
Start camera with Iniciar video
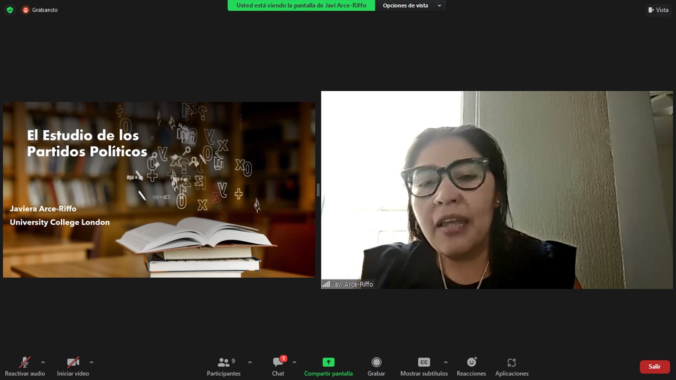[73, 366]
